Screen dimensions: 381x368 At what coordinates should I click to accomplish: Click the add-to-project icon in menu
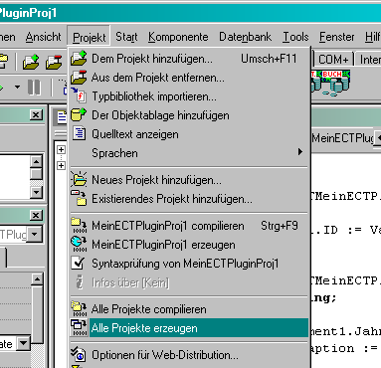pos(79,59)
